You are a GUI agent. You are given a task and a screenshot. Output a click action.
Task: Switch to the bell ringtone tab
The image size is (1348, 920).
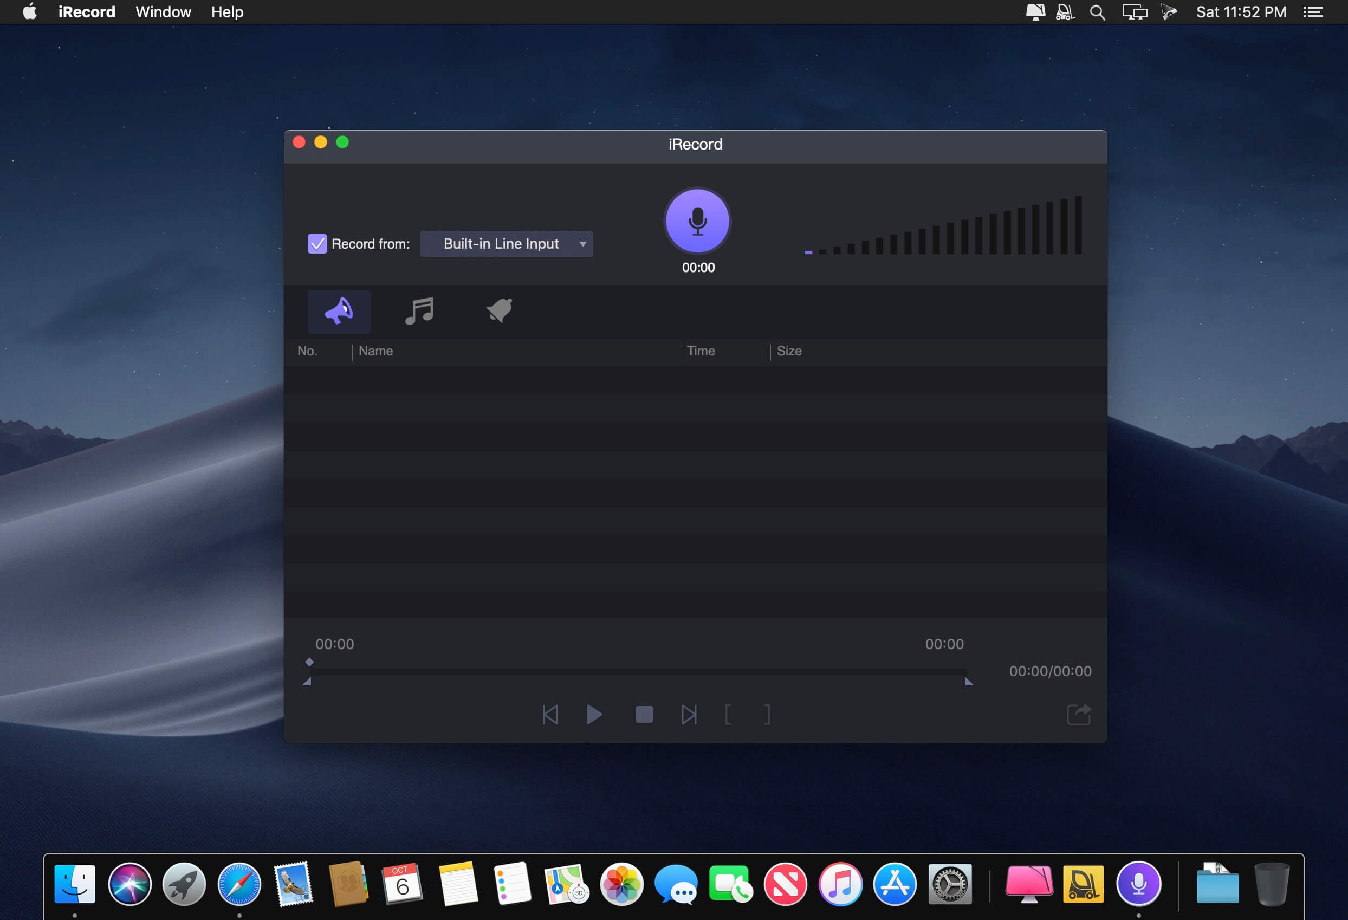[500, 312]
